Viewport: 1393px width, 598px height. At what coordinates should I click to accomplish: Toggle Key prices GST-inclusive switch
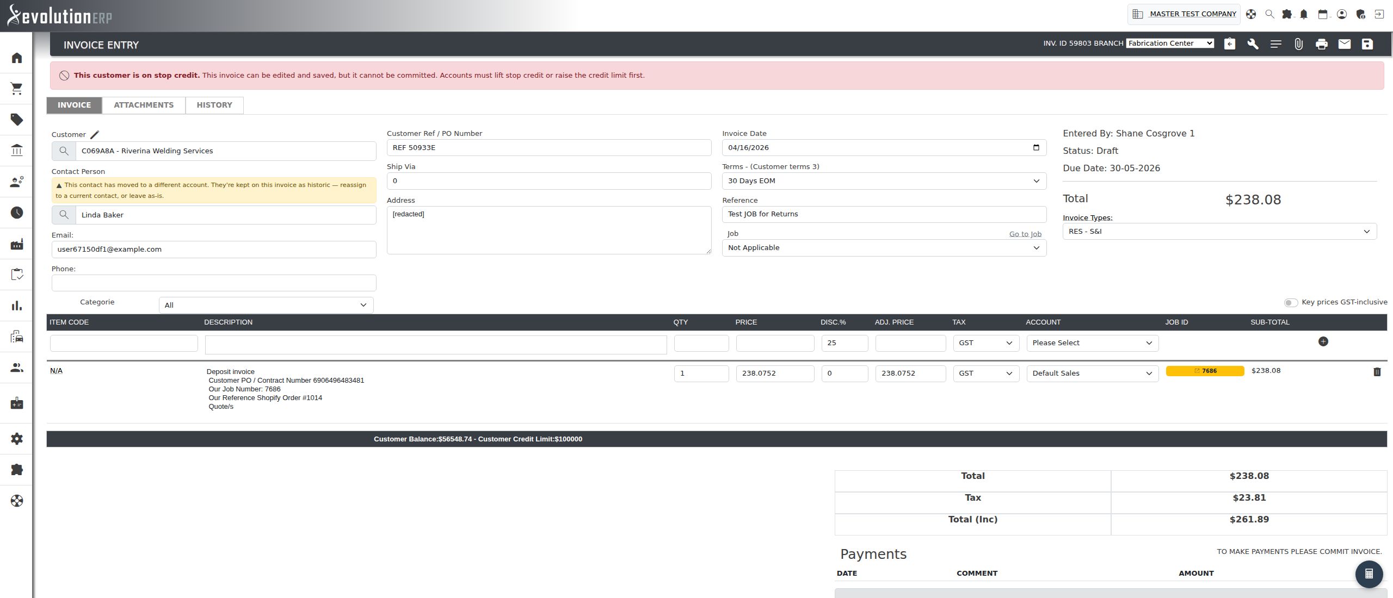[1290, 302]
